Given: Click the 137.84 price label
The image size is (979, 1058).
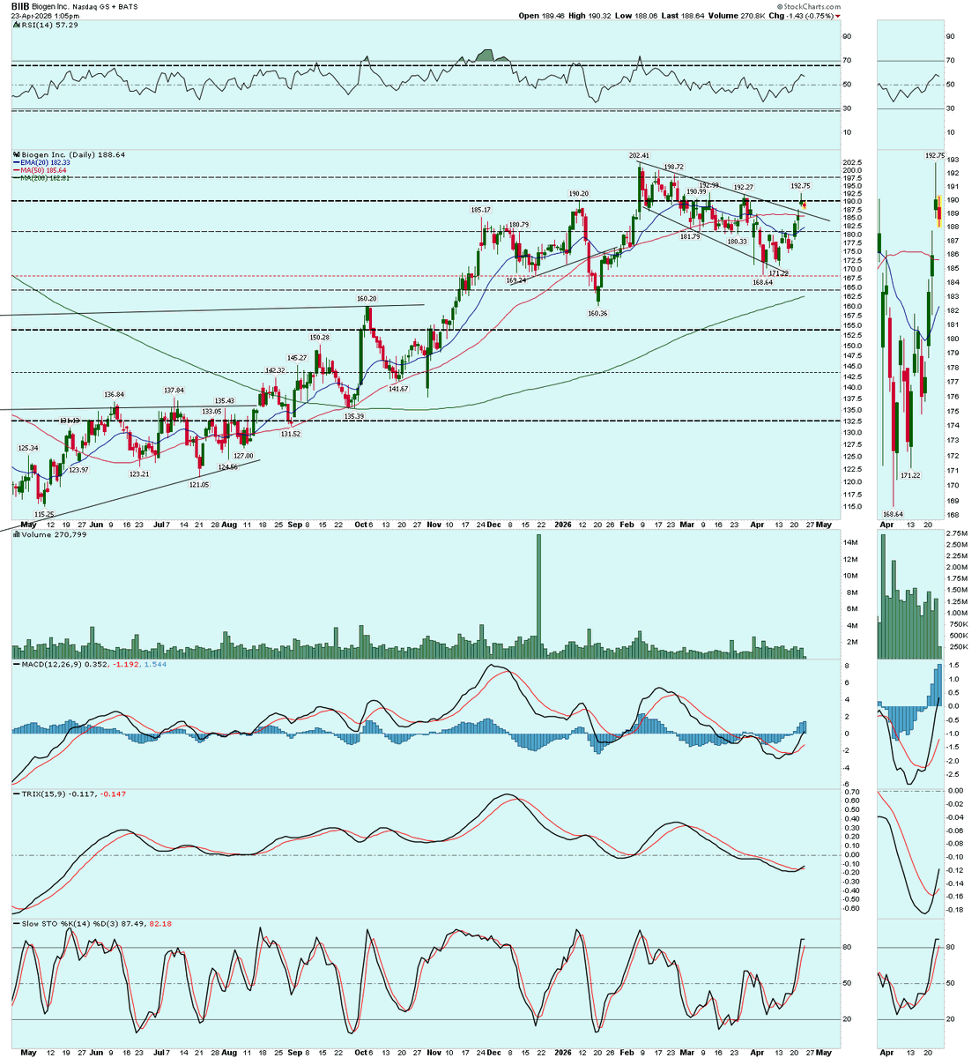Looking at the screenshot, I should tap(174, 391).
